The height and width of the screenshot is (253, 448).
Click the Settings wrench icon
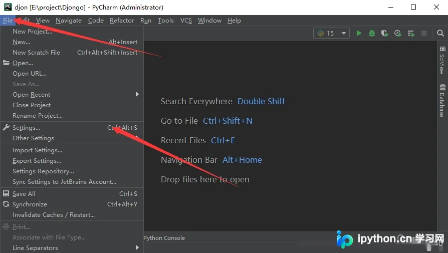[x=6, y=127]
